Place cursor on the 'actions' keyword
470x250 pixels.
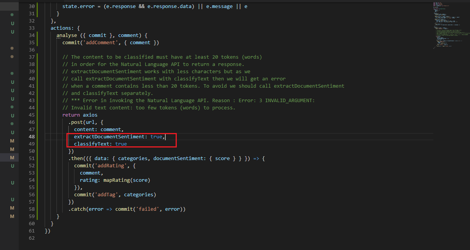pyautogui.click(x=61, y=28)
